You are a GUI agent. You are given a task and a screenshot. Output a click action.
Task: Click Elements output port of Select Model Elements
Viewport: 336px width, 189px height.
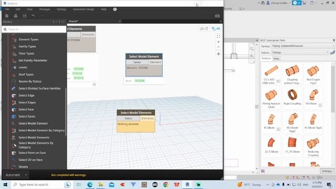pos(148,118)
